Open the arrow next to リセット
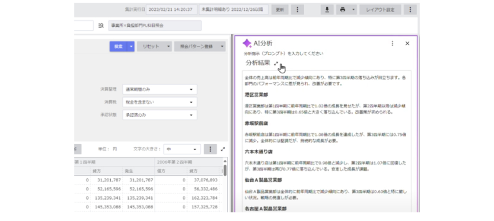 pyautogui.click(x=169, y=47)
